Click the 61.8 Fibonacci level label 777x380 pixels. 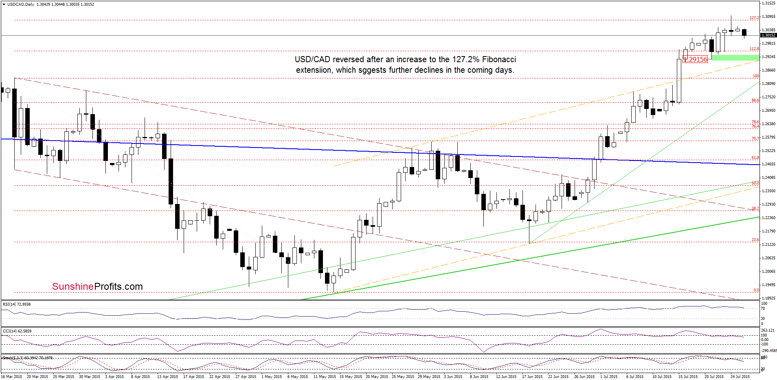[755, 158]
